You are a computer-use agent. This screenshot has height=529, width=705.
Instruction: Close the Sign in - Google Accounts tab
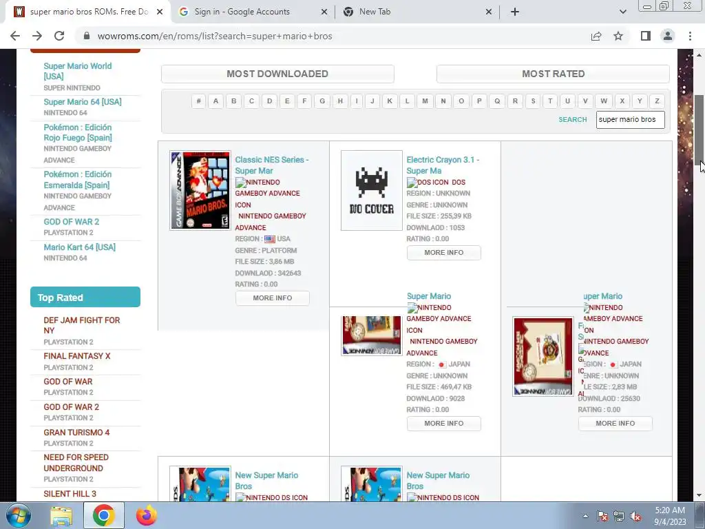point(324,12)
